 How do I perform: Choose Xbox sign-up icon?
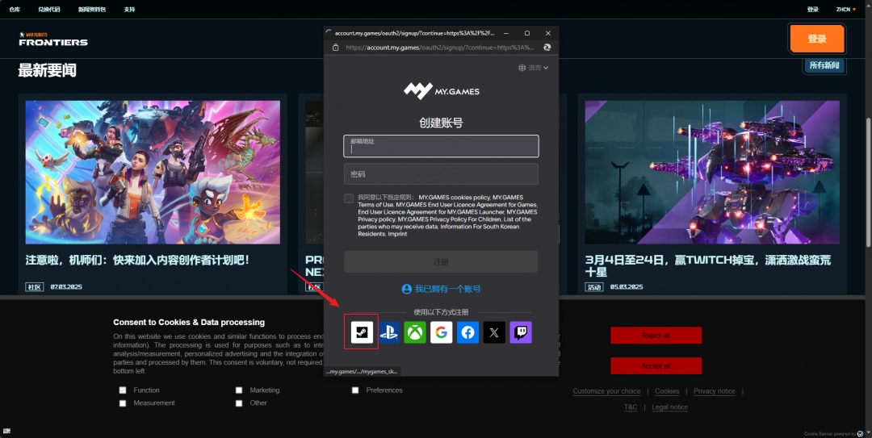tap(415, 332)
